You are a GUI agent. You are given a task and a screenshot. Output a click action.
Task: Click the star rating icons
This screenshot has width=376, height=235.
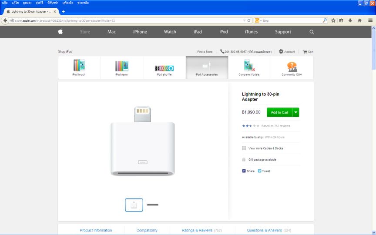(251, 126)
